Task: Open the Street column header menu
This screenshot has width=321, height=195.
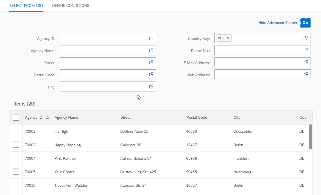Action: [x=151, y=117]
